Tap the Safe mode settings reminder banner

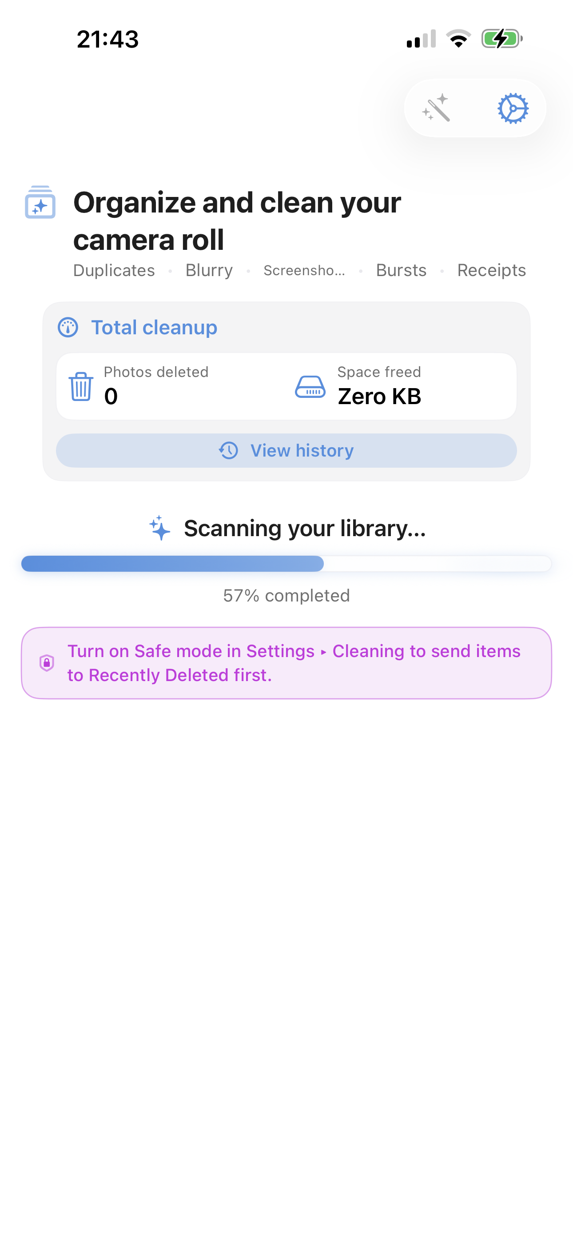point(286,662)
